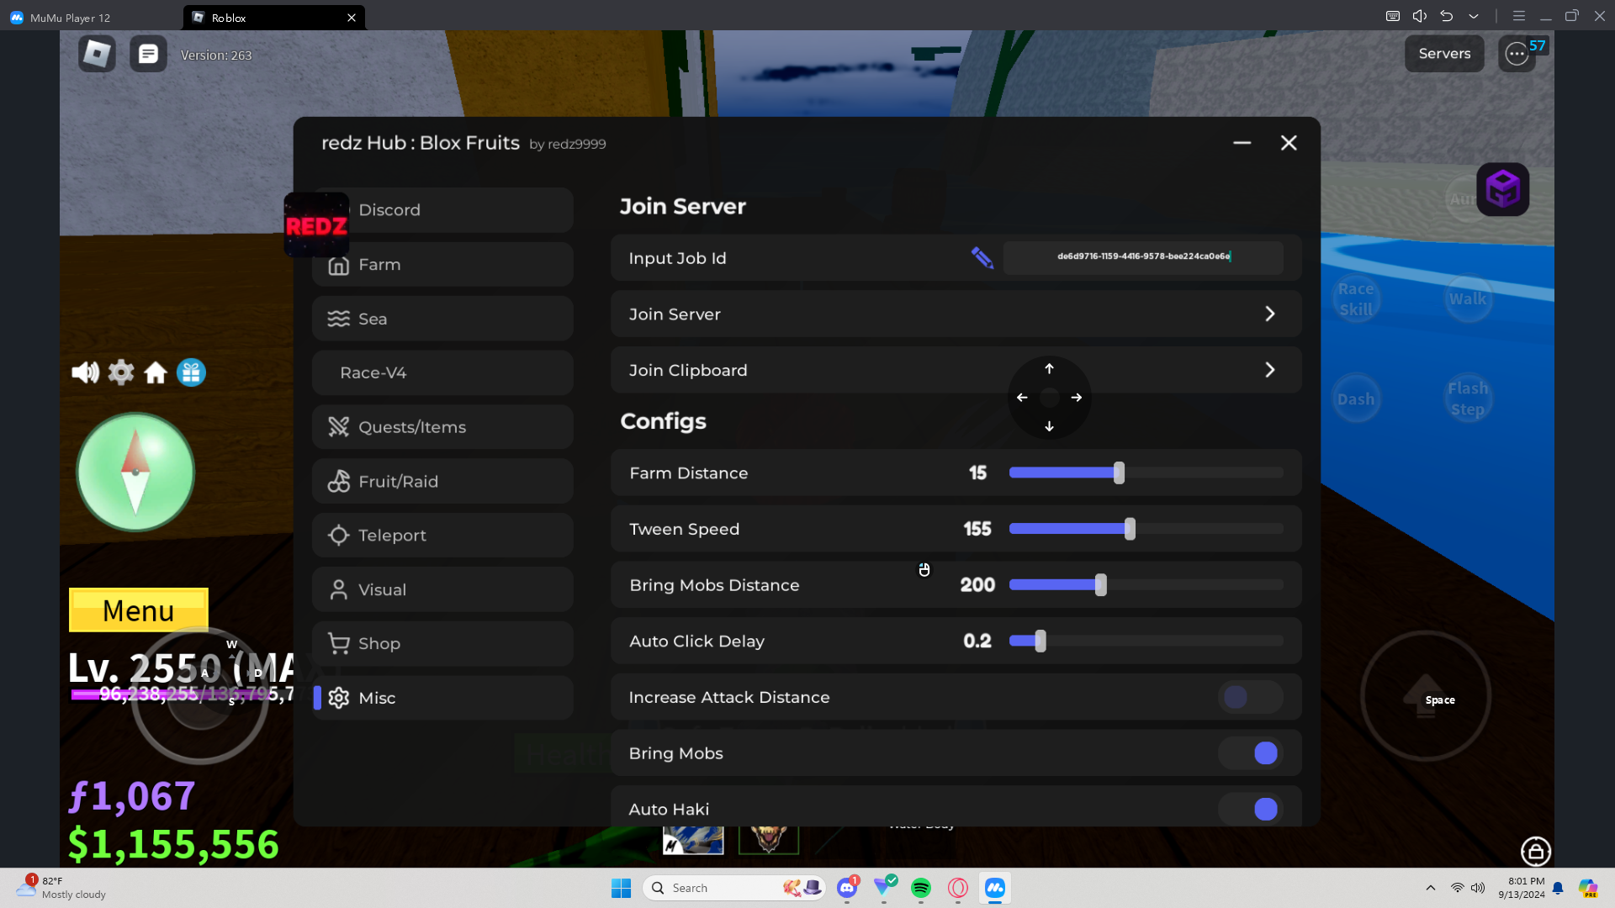Tap the Race Skill button
The height and width of the screenshot is (908, 1615).
tap(1356, 299)
